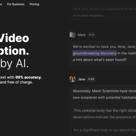The width and height of the screenshot is (136, 136).
Task: Jump to Mark's 0:10 timestamp
Action: (x=91, y=35)
